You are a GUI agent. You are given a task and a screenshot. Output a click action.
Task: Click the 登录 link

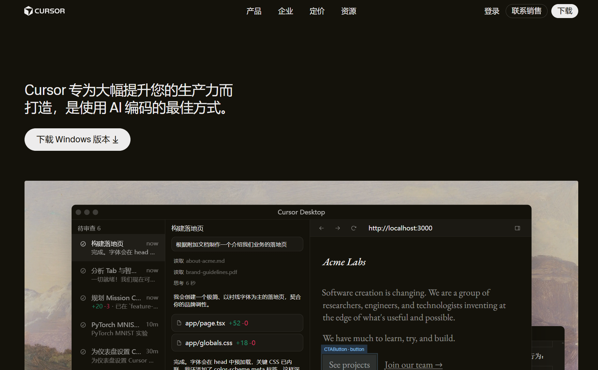pyautogui.click(x=492, y=11)
